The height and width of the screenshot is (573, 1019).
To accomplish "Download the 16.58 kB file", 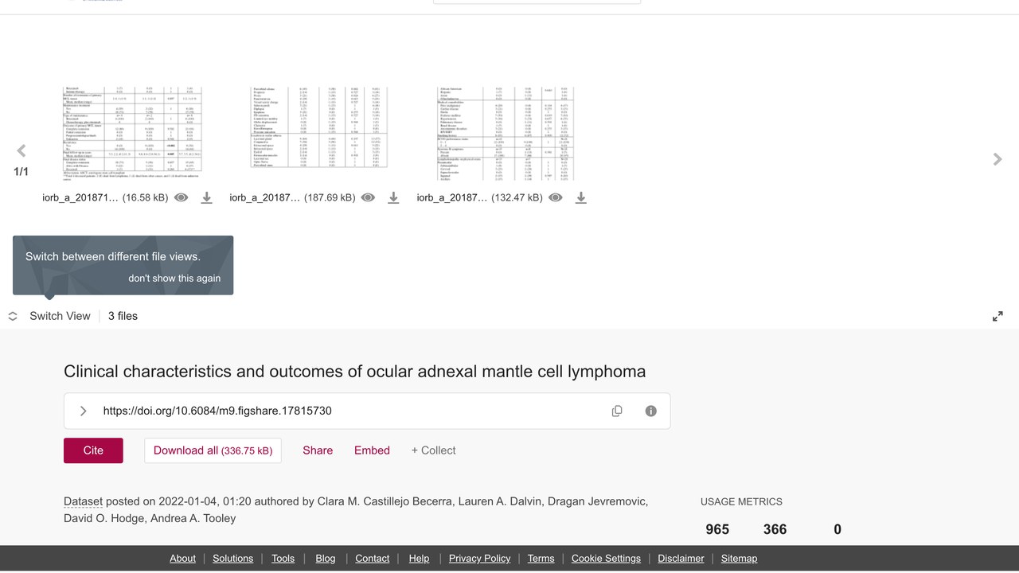I will coord(207,197).
